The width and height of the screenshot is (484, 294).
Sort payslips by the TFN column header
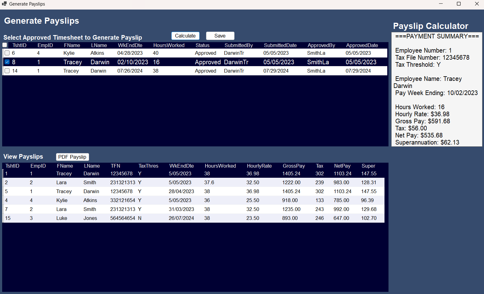point(116,166)
